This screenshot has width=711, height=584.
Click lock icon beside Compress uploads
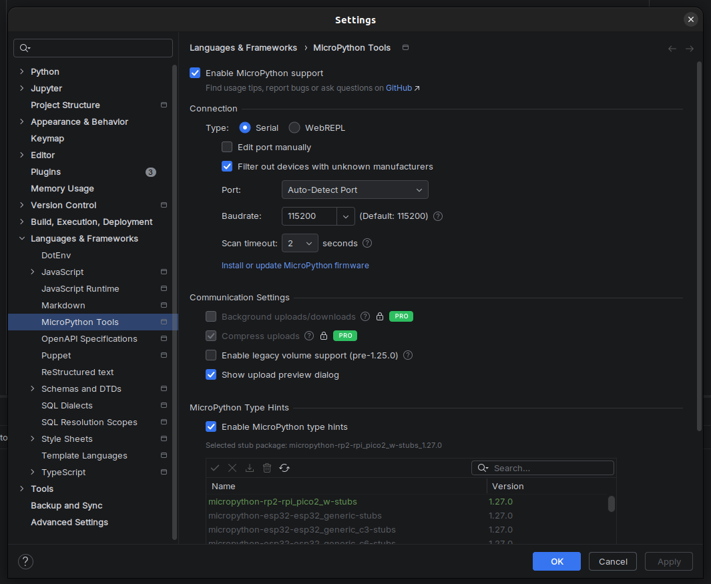coord(324,336)
